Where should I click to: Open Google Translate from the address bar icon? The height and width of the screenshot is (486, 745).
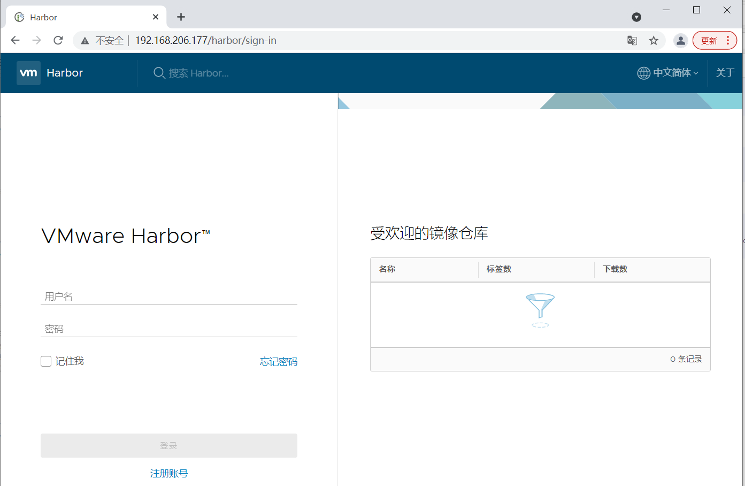coord(632,40)
